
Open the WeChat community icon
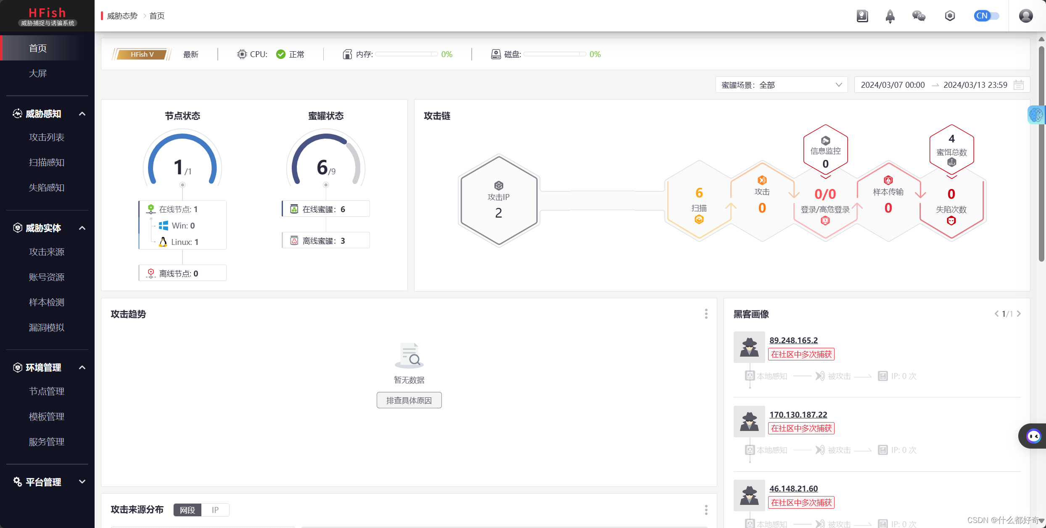[x=919, y=16]
